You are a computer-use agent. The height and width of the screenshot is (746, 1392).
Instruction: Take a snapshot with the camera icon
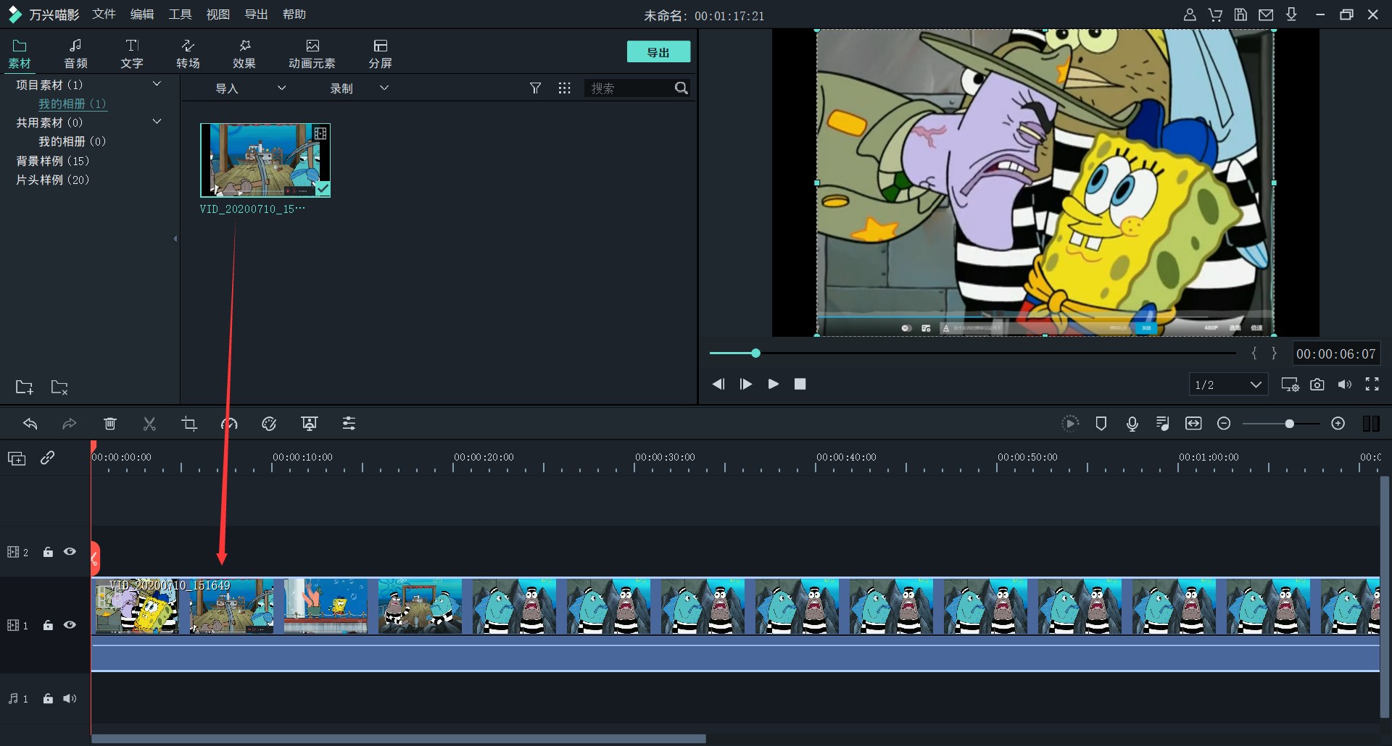(x=1317, y=385)
